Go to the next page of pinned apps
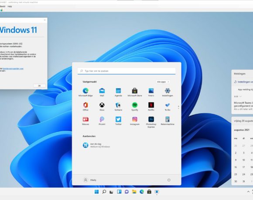Viewport: 253px width, 200px height. pyautogui.click(x=178, y=109)
